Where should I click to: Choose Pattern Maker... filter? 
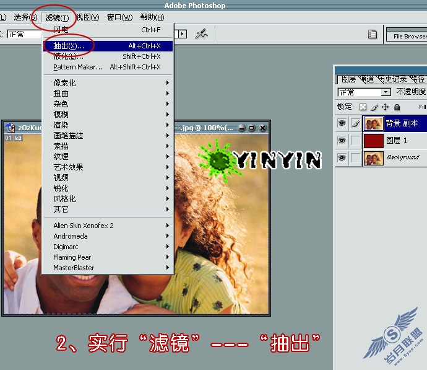(x=108, y=67)
